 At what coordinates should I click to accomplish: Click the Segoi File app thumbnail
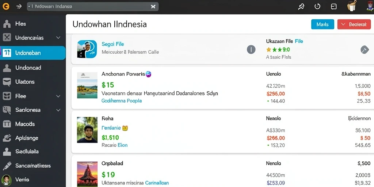click(87, 49)
